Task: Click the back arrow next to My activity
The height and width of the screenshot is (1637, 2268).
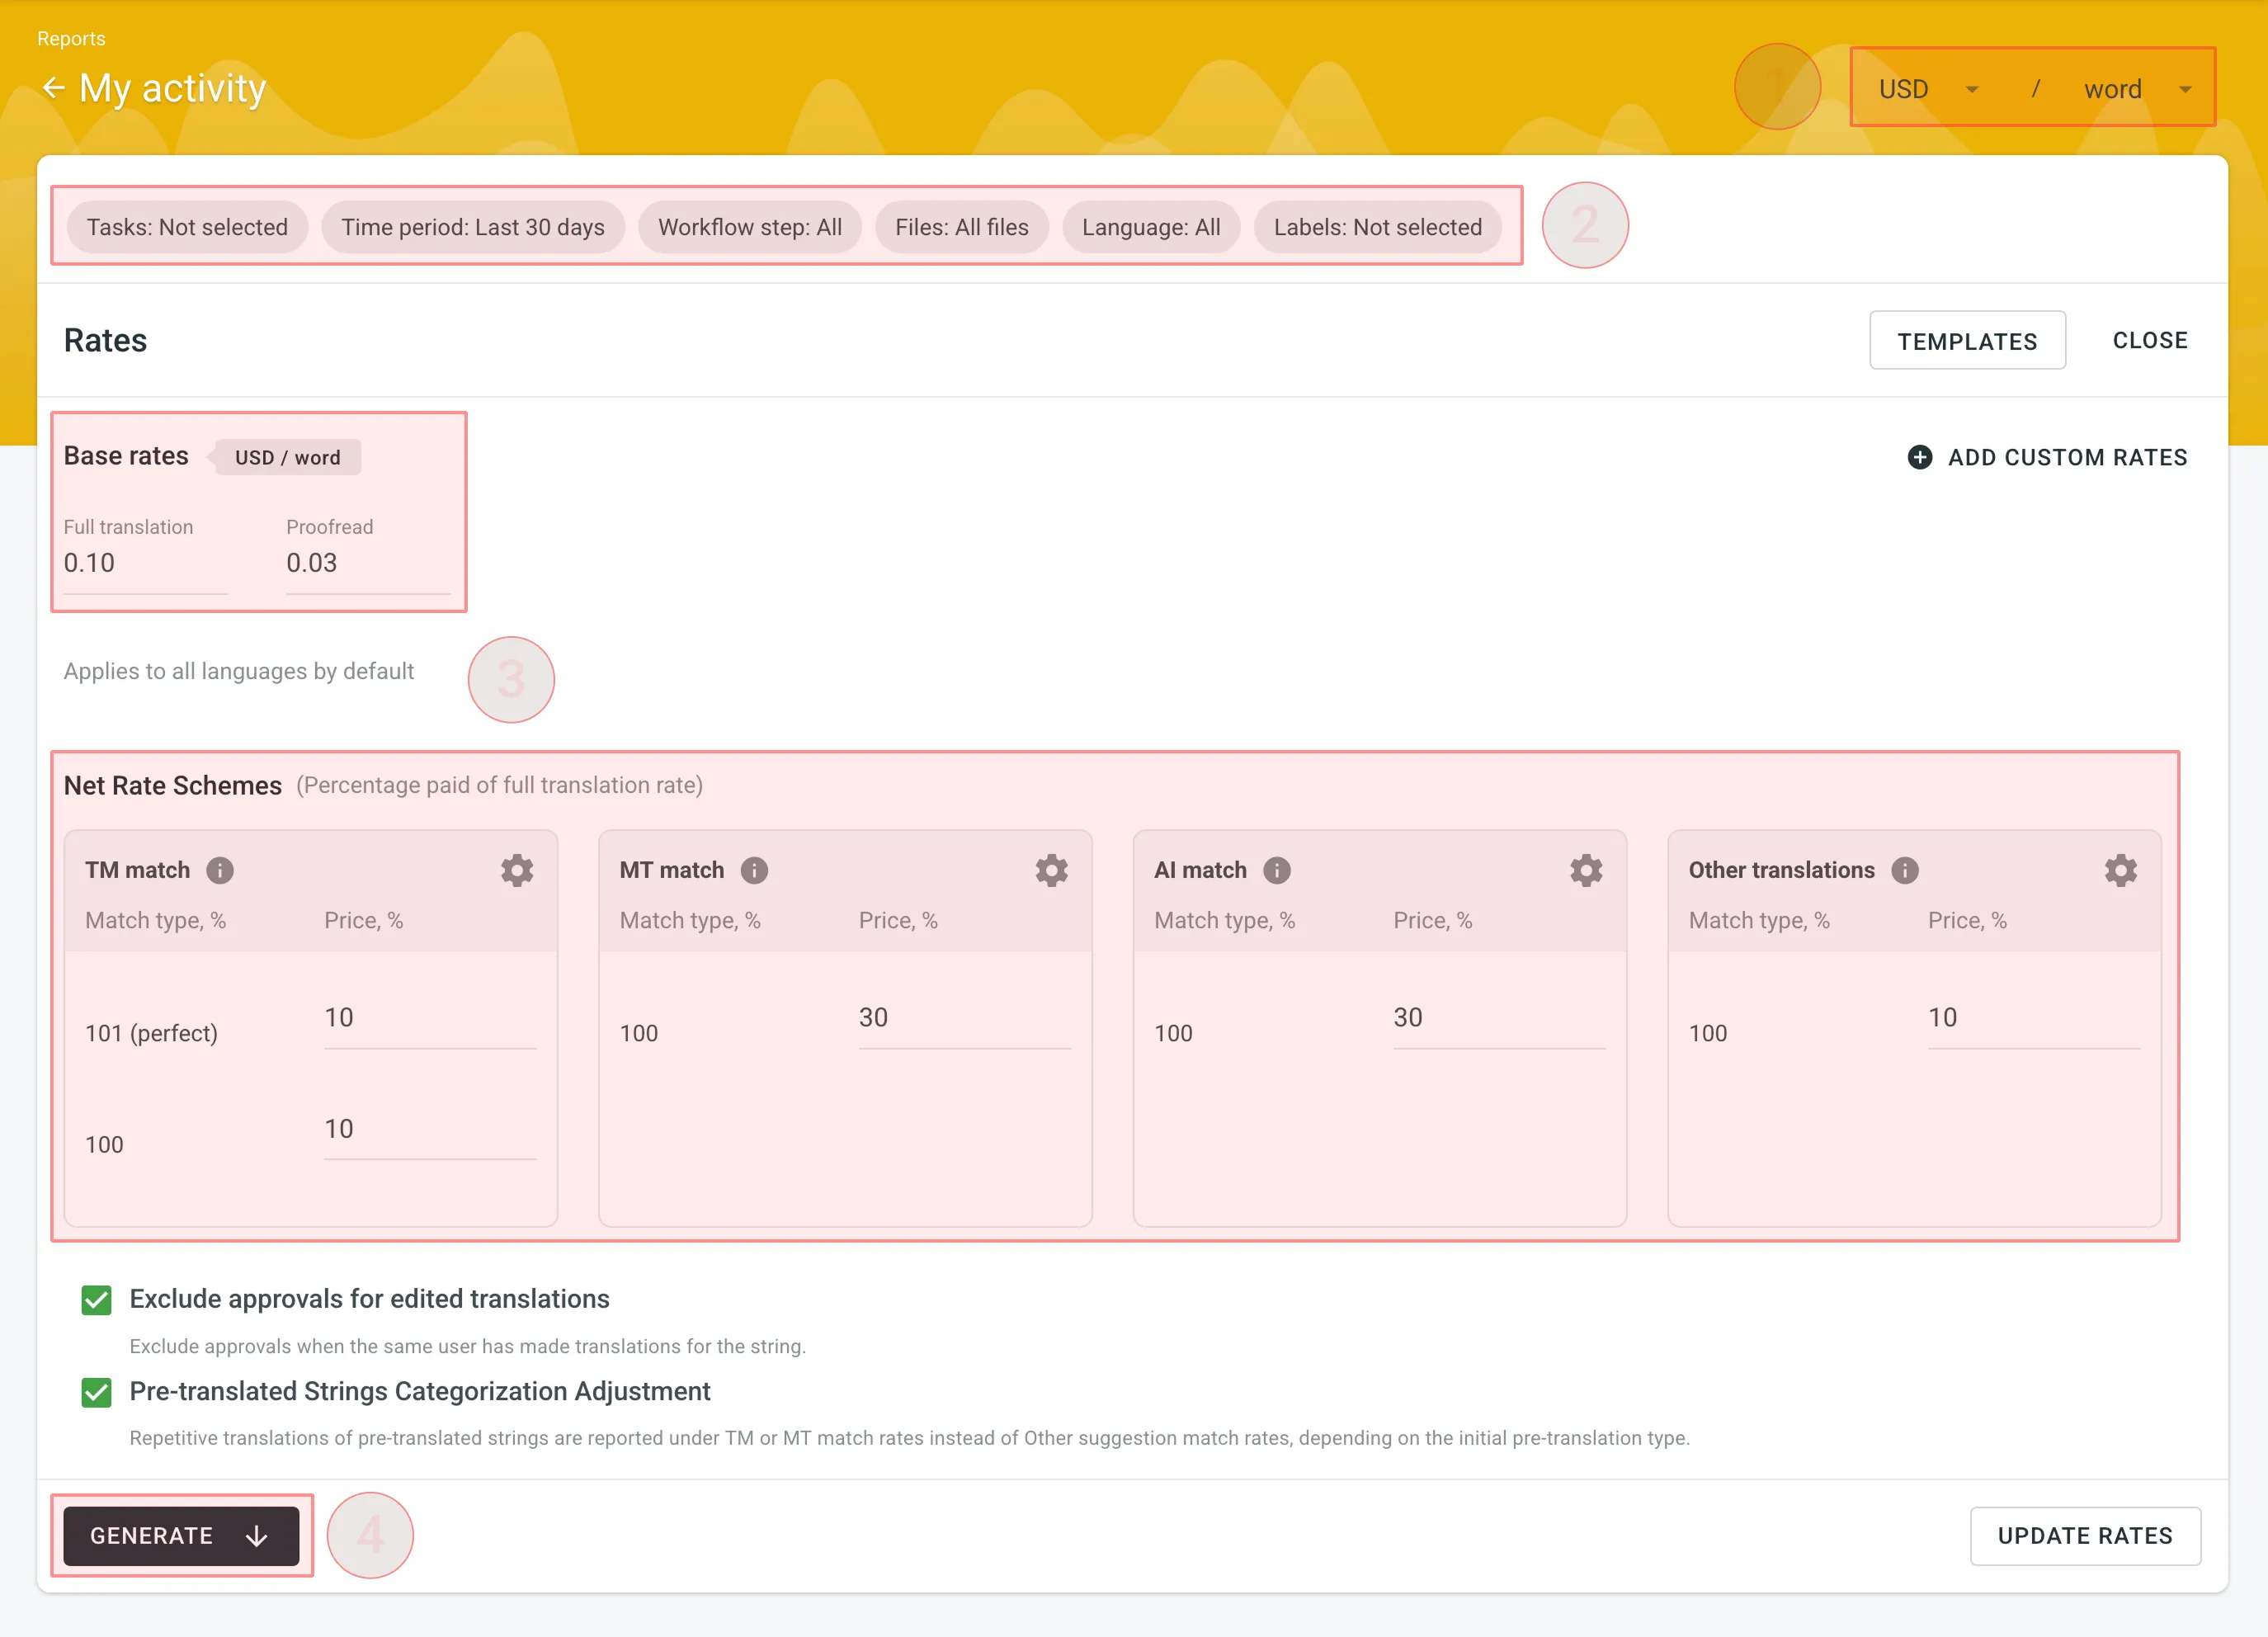Action: coord(53,88)
